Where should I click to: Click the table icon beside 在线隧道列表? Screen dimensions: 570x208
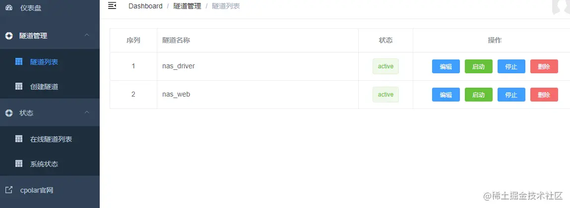click(x=19, y=139)
